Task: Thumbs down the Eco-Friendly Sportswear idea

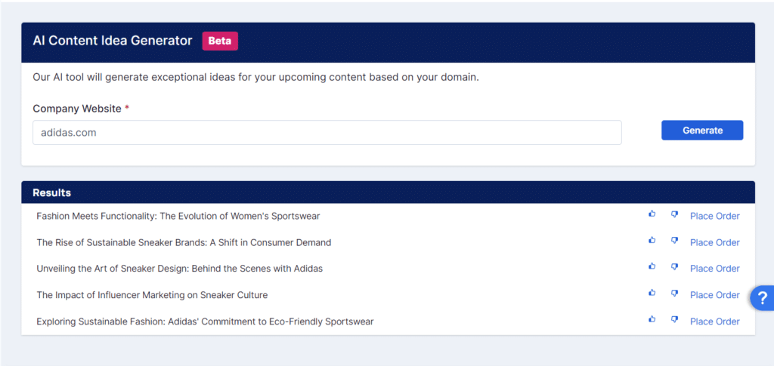Action: click(x=674, y=319)
